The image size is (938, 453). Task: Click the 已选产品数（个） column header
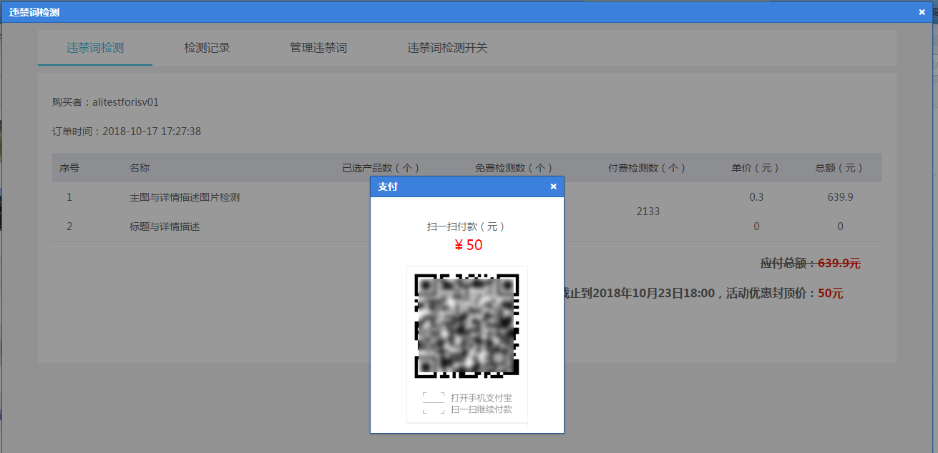pos(381,168)
